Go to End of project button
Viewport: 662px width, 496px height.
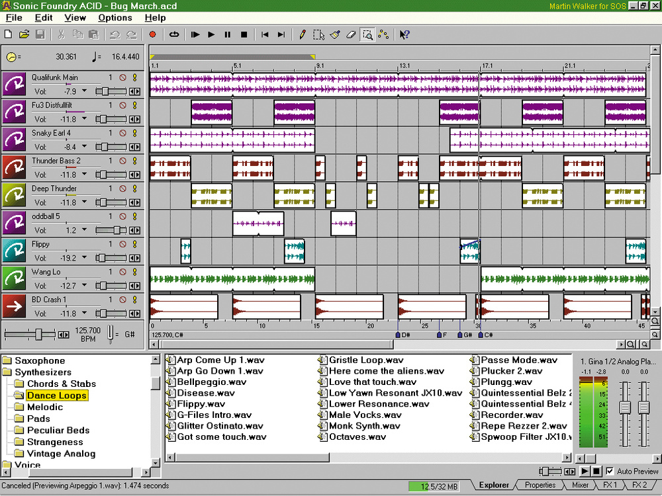pyautogui.click(x=281, y=34)
